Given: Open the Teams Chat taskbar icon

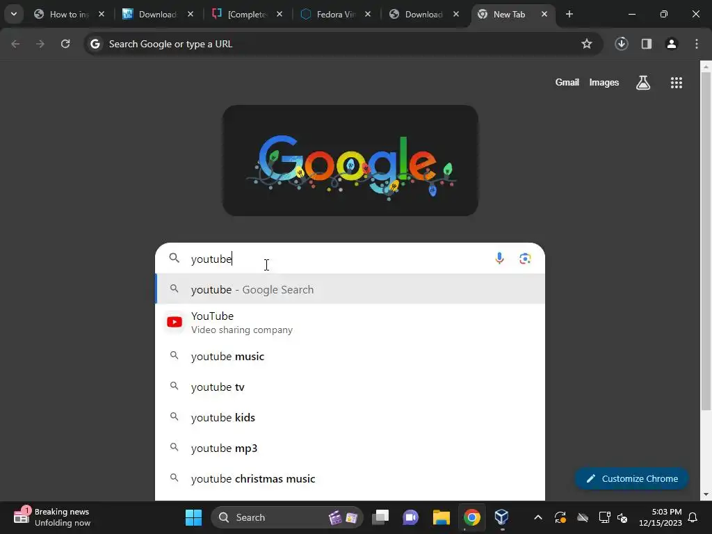Looking at the screenshot, I should click(x=410, y=517).
